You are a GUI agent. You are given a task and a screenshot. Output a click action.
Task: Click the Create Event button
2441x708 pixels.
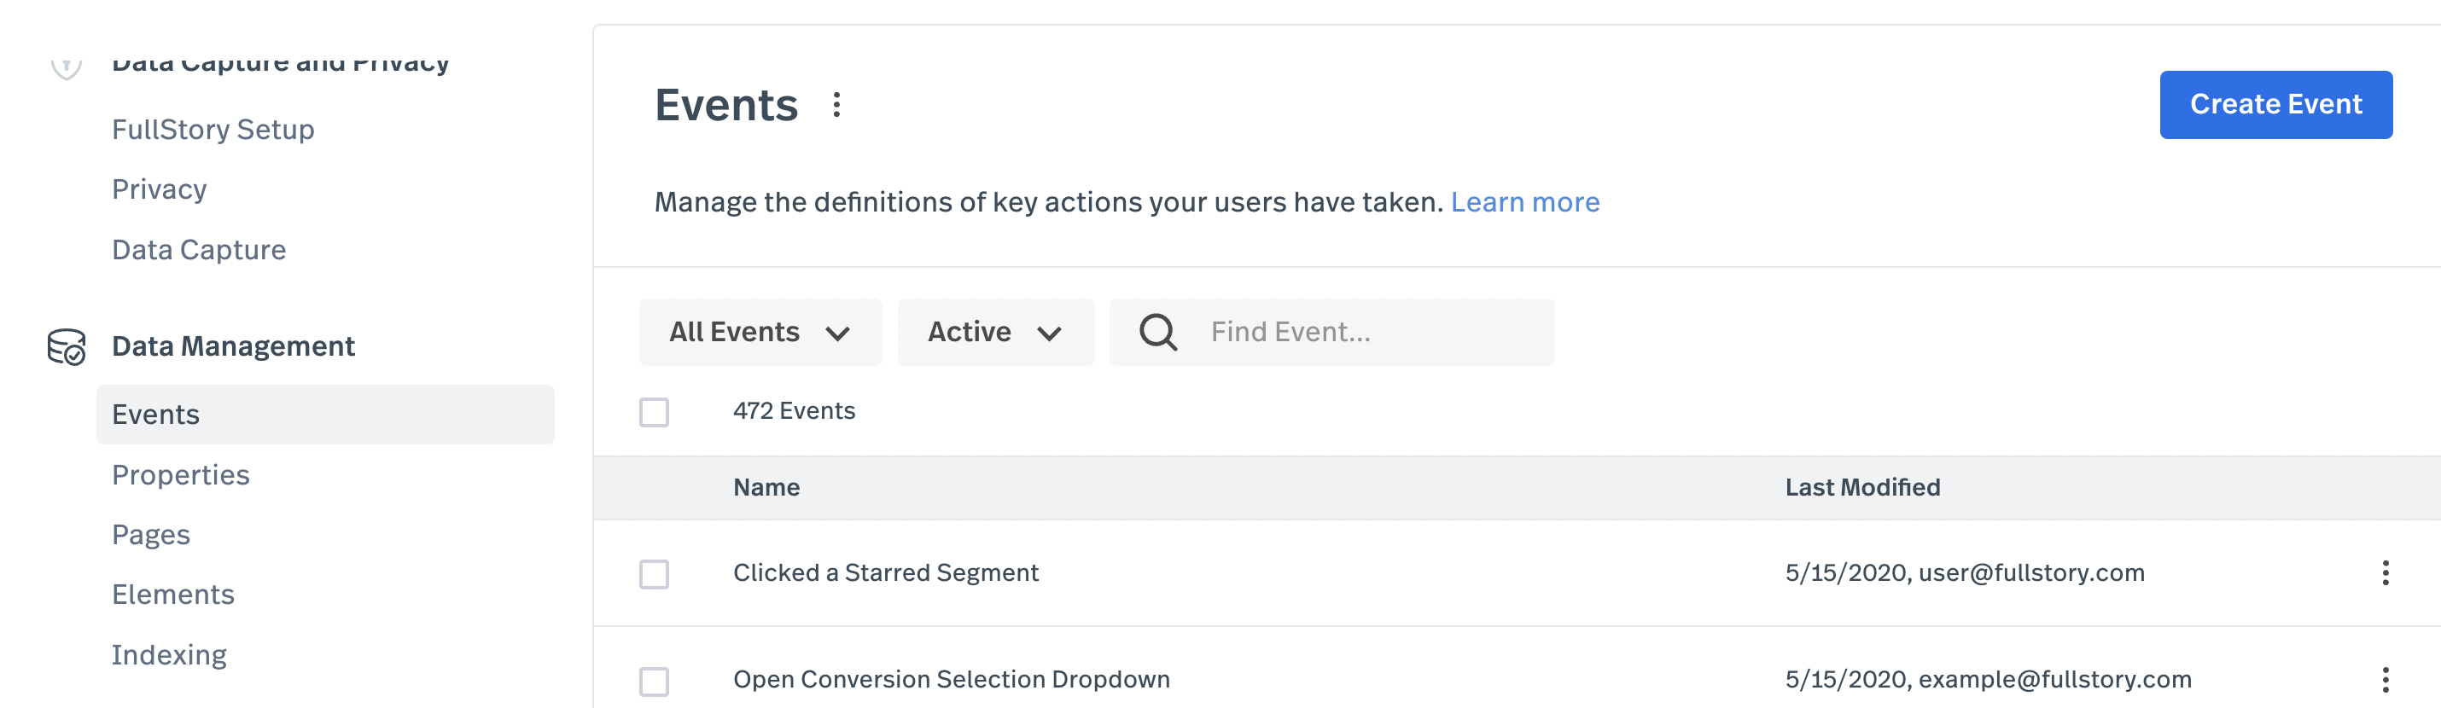point(2275,104)
